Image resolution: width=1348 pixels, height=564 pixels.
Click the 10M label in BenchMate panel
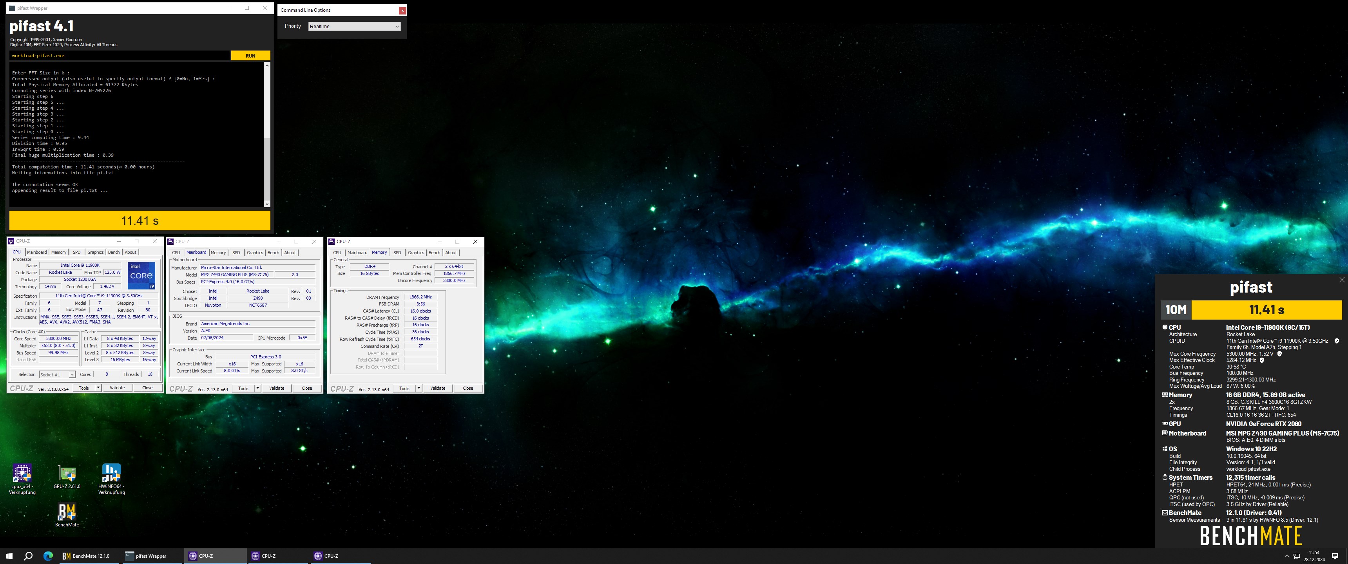point(1175,310)
